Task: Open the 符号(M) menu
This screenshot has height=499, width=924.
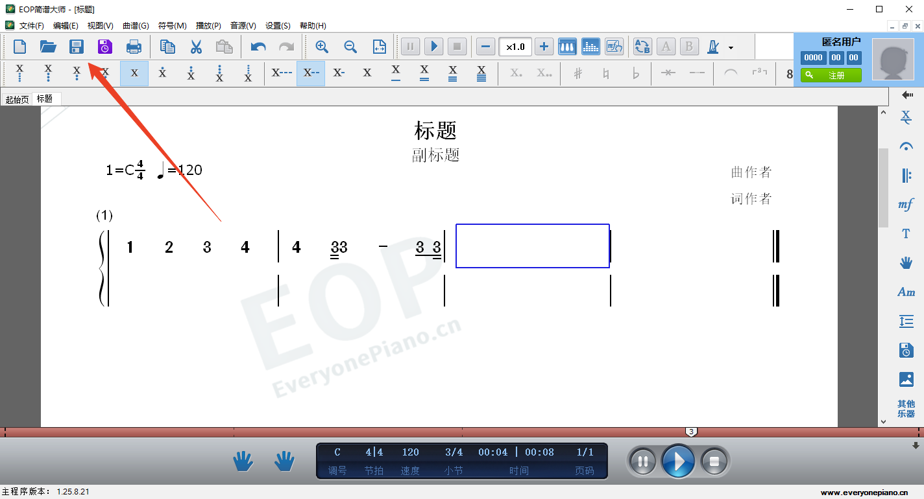Action: click(173, 26)
